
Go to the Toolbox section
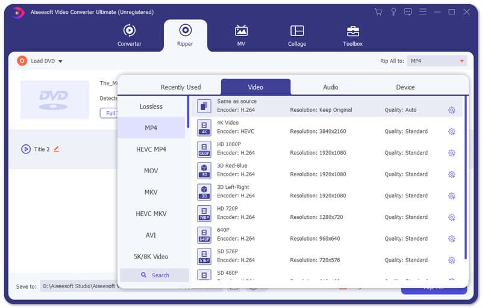pyautogui.click(x=352, y=35)
